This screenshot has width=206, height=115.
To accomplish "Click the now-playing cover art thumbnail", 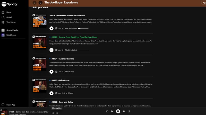I will pyautogui.click(x=4, y=112).
